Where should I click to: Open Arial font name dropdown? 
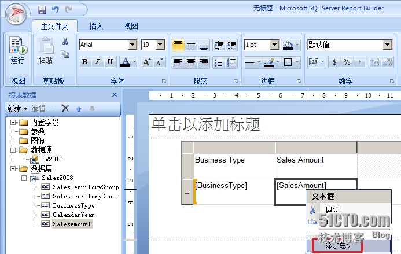point(133,45)
